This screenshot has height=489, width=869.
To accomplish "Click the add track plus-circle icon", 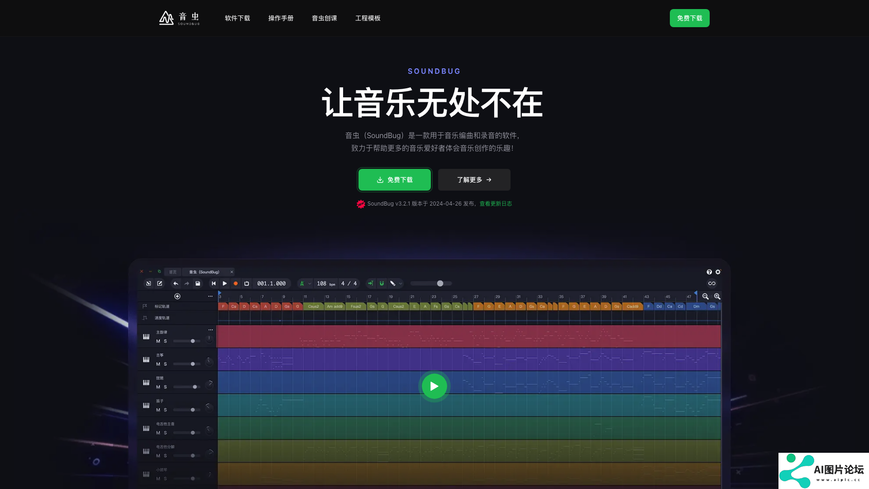I will (x=177, y=296).
